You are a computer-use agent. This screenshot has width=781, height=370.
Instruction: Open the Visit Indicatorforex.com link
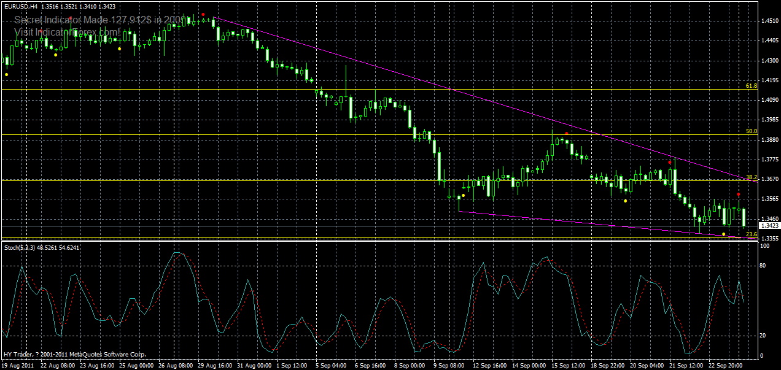(68, 31)
